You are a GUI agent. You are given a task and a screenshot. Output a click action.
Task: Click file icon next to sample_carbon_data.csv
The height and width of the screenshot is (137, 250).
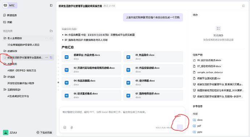194,72
